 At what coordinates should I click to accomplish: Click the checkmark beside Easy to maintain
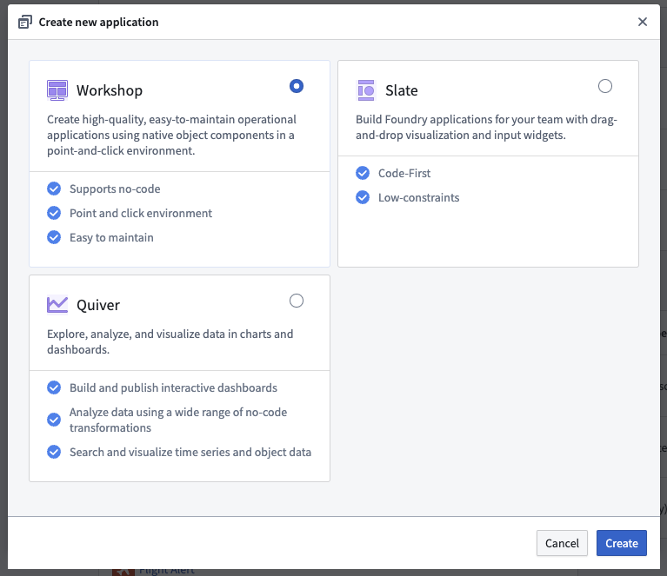[54, 237]
